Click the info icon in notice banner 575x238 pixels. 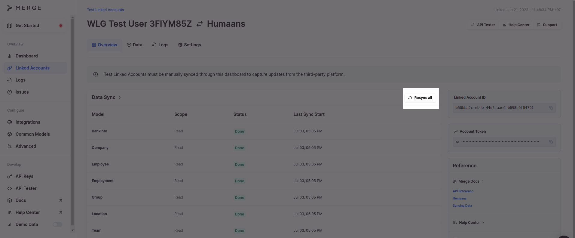[96, 74]
